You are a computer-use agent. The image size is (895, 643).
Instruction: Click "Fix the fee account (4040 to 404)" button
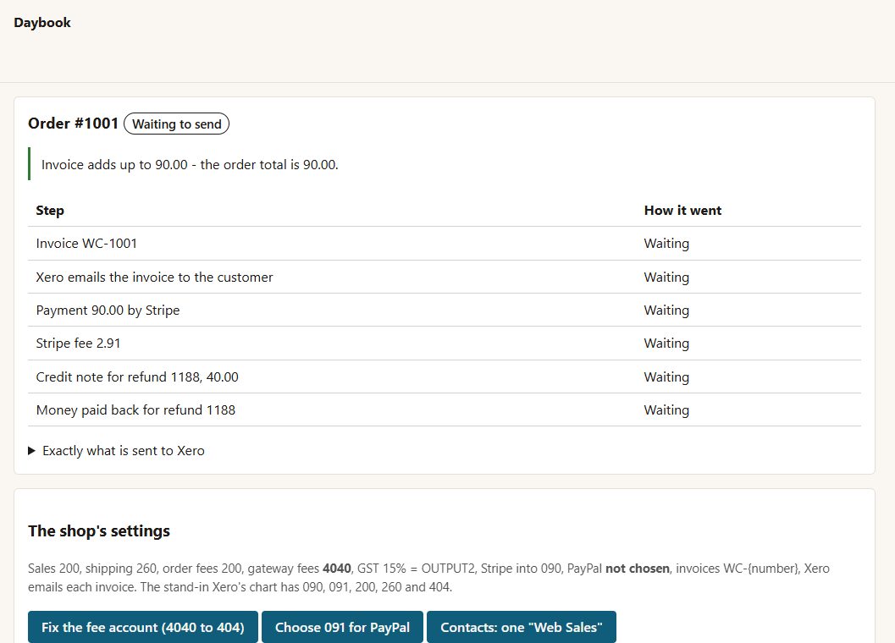[x=143, y=627]
